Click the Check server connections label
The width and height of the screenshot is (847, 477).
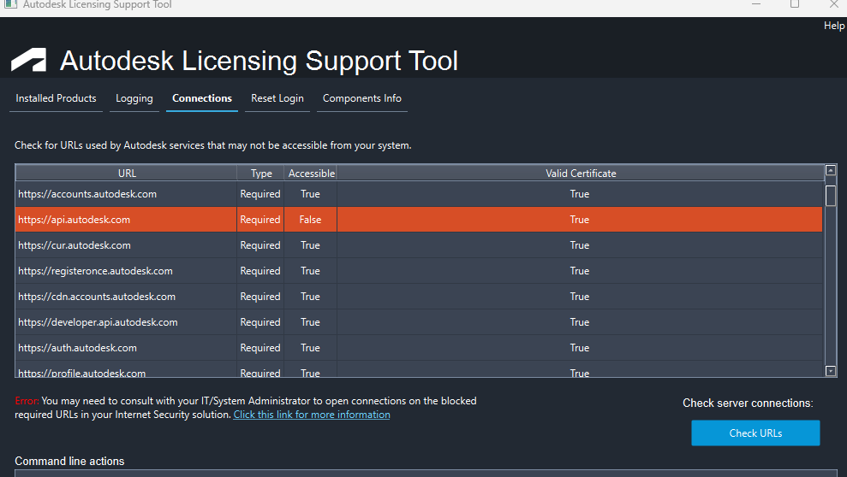tap(748, 403)
